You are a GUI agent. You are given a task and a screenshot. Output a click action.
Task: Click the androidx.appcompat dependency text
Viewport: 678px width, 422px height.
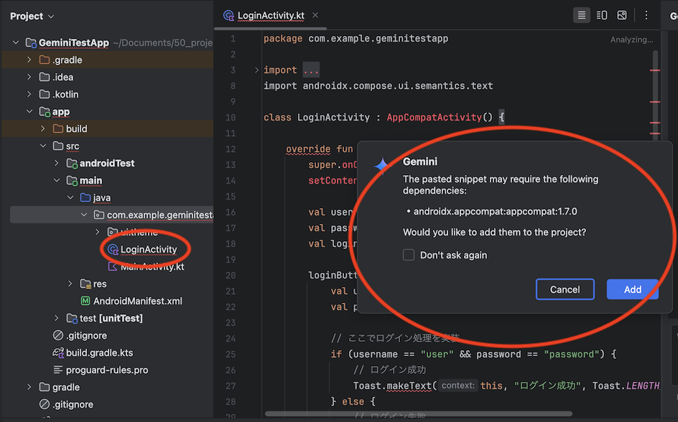[495, 212]
